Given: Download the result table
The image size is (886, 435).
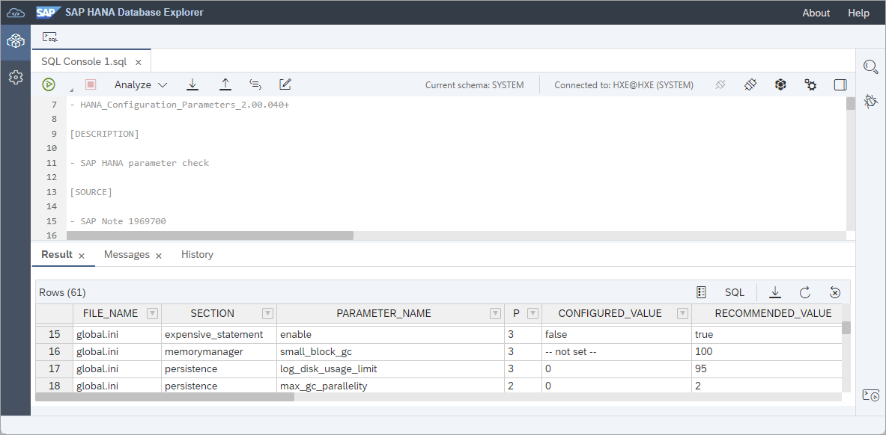Looking at the screenshot, I should 775,292.
